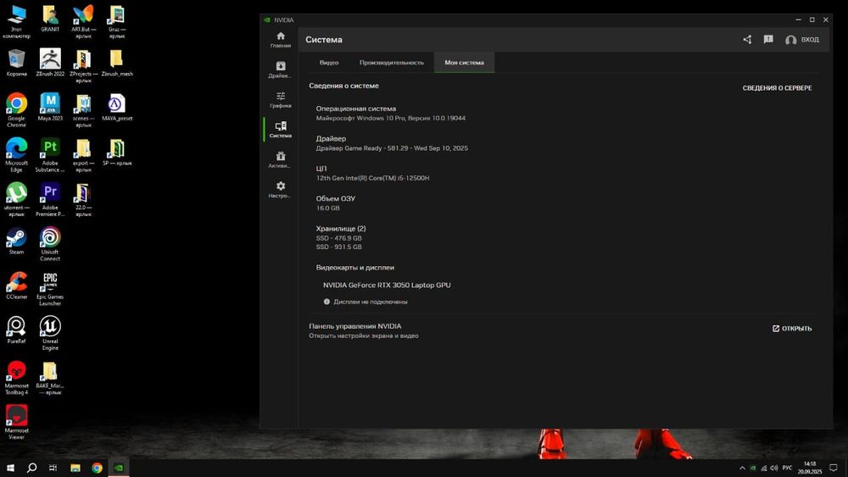Select the Microsoft Edge desktop icon

16,155
